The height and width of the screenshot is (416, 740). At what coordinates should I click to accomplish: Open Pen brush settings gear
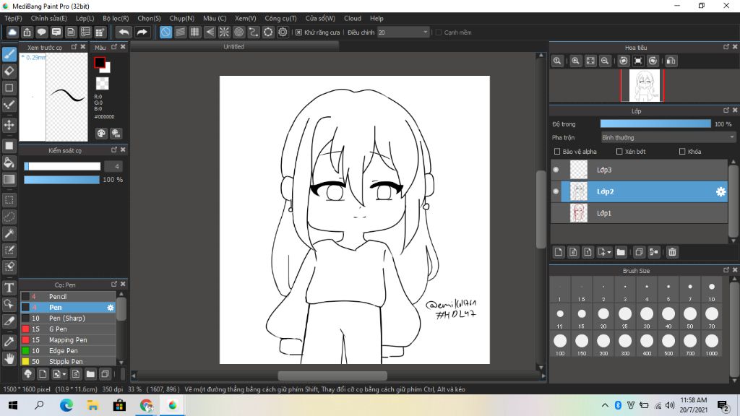coord(111,308)
